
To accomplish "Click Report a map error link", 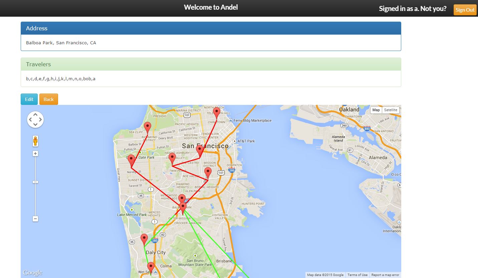I will coord(385,275).
